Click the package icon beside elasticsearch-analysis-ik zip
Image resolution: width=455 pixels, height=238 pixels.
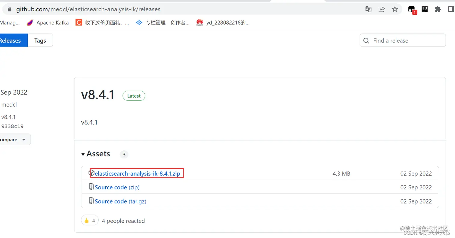point(91,173)
